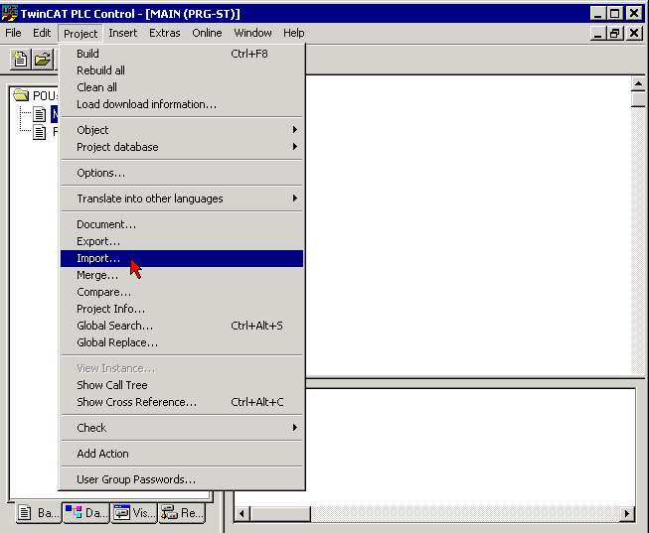
Task: Choose Document from the Project menu
Action: pyautogui.click(x=182, y=224)
